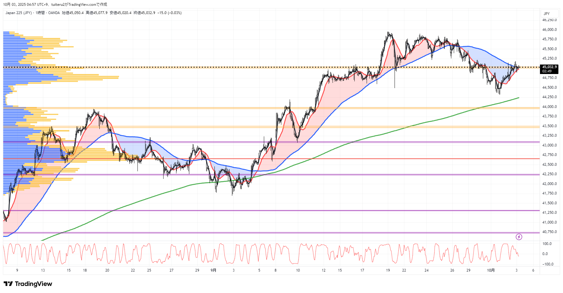The height and width of the screenshot is (293, 563).
Task: Click the TradingView logo icon
Action: 8,284
